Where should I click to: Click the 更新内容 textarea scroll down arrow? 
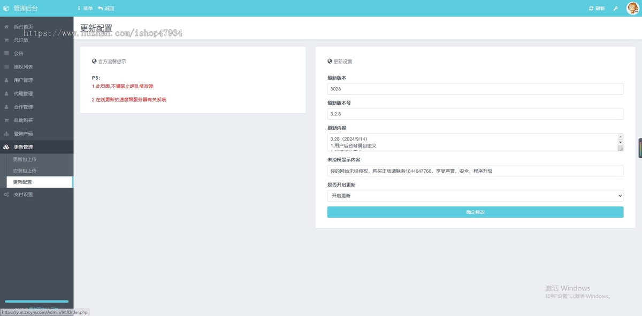[620, 142]
